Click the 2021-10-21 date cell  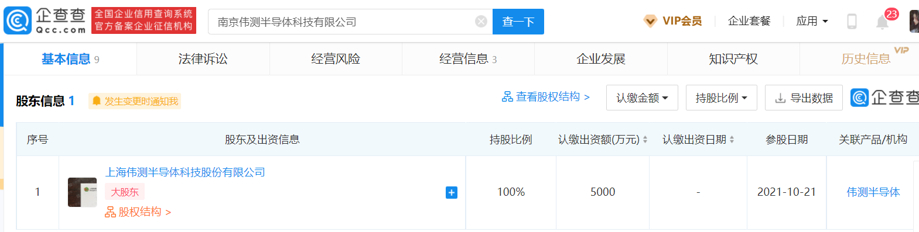tap(787, 192)
